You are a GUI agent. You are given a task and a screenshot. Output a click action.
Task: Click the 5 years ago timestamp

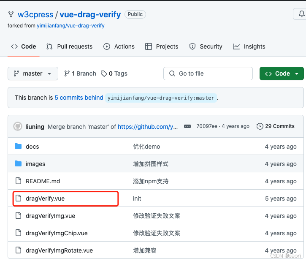[281, 198]
